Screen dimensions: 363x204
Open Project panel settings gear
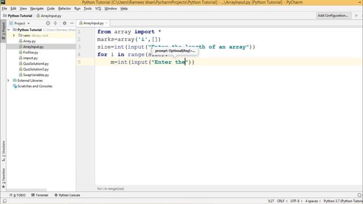coord(65,23)
